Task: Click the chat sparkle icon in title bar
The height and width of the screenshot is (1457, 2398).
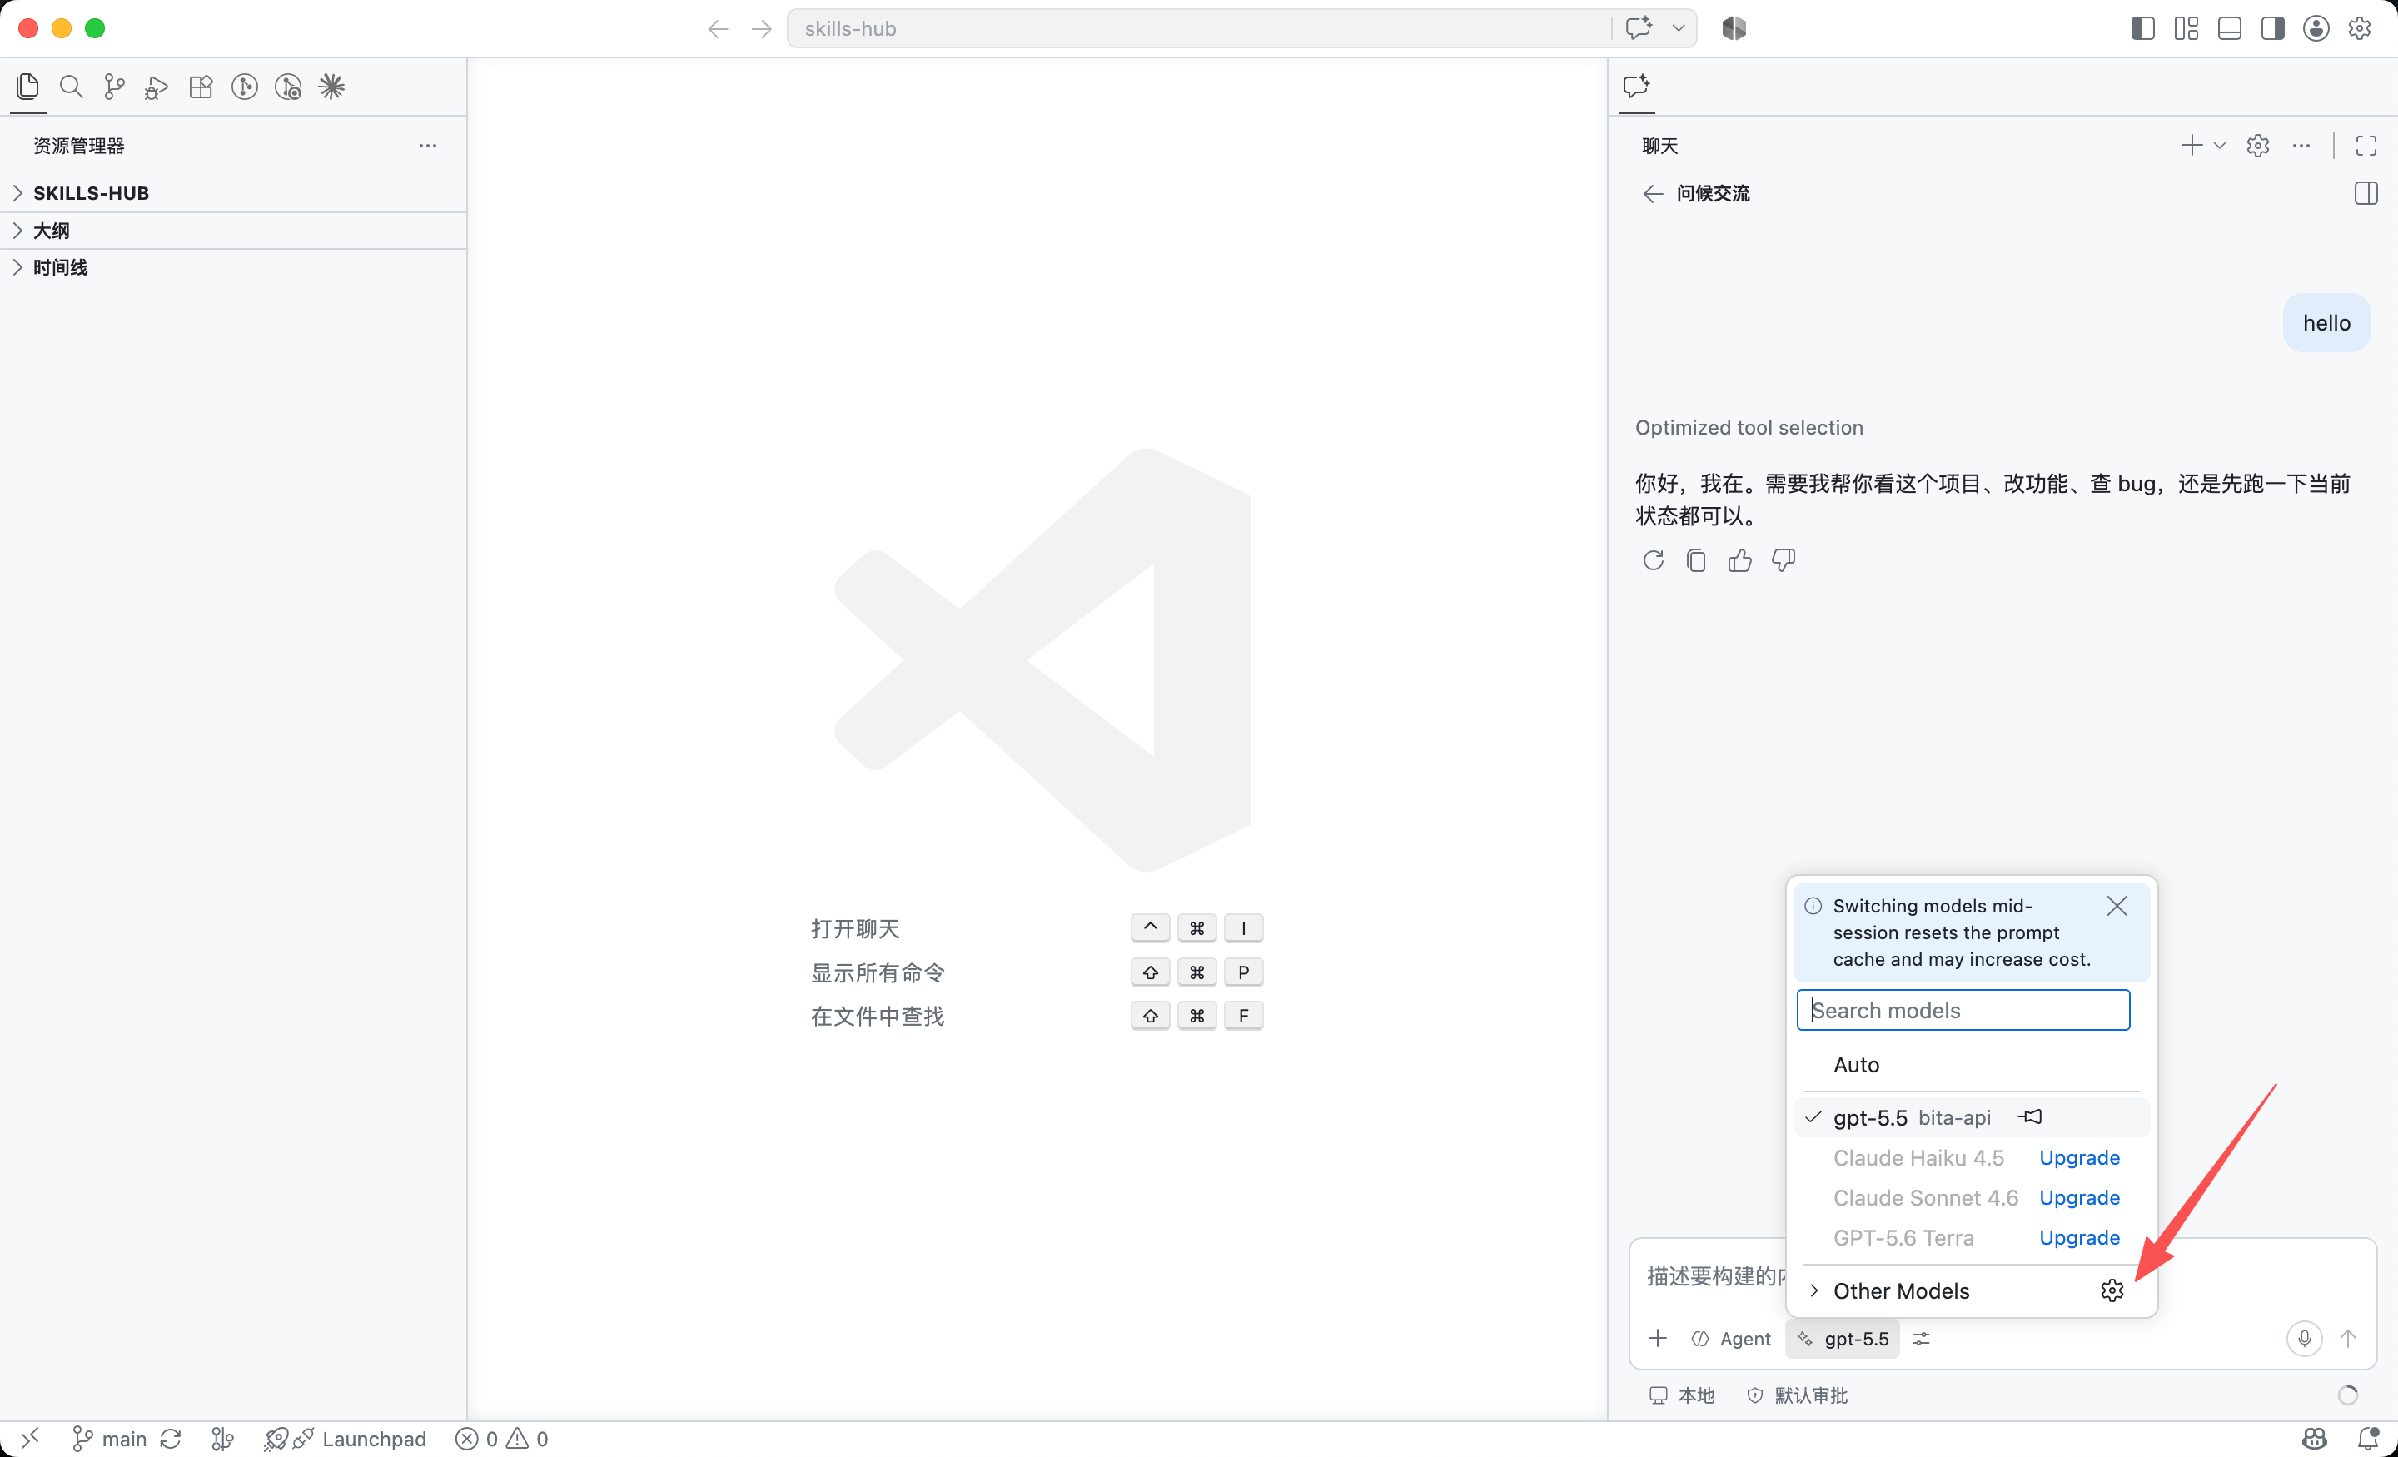Action: point(1639,28)
